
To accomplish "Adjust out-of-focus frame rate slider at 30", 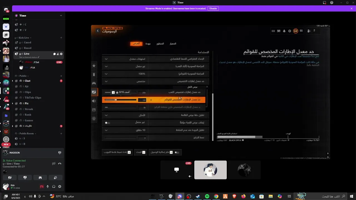I will click(121, 107).
